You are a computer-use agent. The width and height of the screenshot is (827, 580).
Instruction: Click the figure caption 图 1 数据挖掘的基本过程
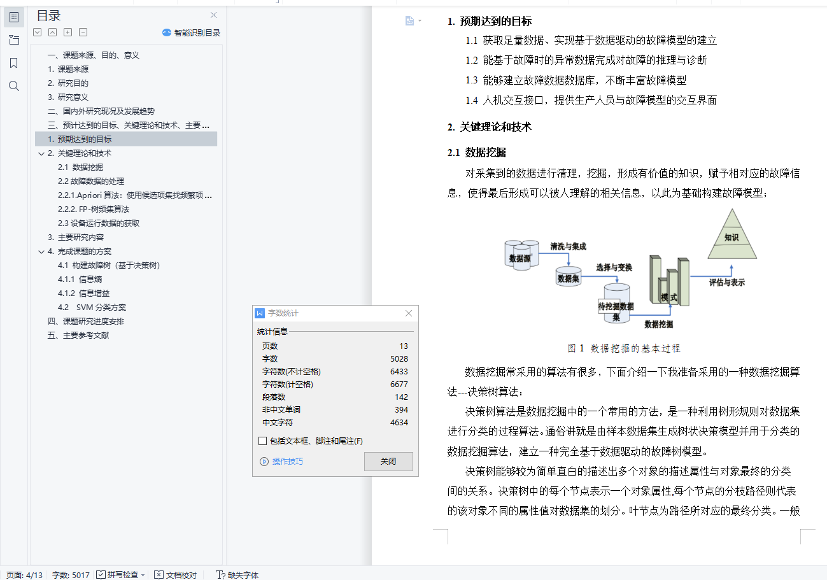click(x=624, y=349)
